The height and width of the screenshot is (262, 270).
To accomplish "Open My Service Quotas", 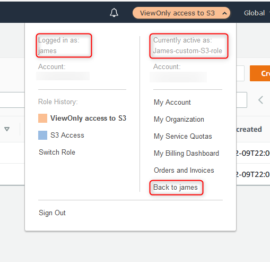I will point(183,136).
